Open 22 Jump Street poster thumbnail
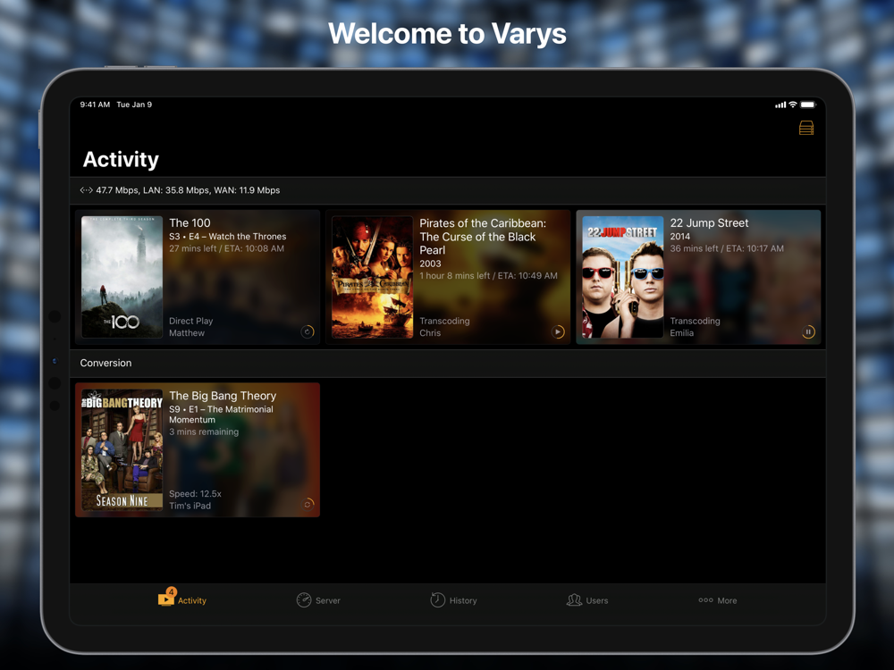894x670 pixels. pyautogui.click(x=622, y=277)
